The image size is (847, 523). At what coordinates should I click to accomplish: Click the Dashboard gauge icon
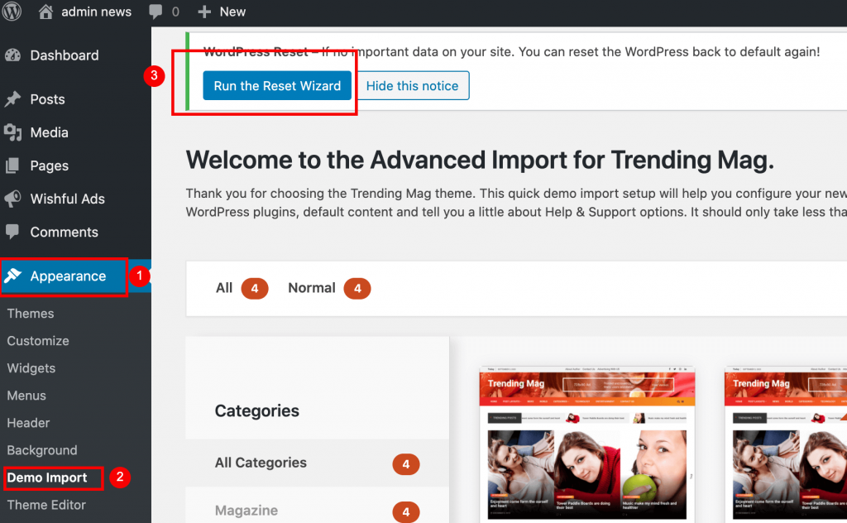(x=13, y=55)
